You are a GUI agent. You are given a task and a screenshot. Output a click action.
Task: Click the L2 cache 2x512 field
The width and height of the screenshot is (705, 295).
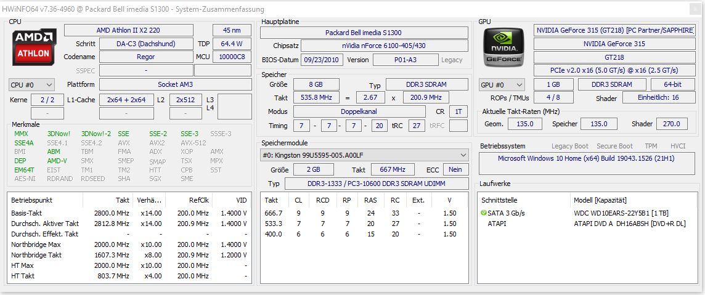pos(185,100)
